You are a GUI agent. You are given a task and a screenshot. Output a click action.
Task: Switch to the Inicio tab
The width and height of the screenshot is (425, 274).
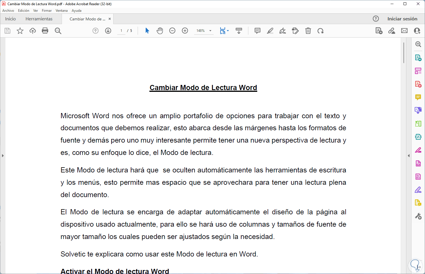click(x=10, y=19)
